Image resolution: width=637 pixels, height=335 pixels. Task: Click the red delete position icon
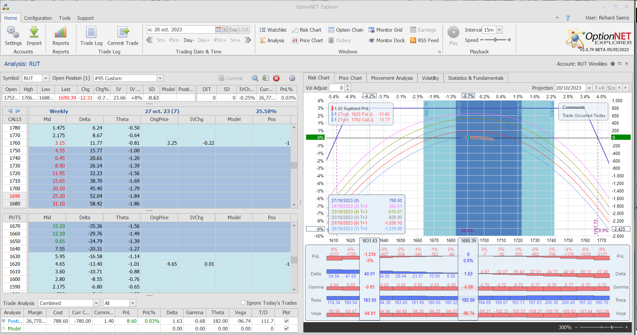coord(276,78)
